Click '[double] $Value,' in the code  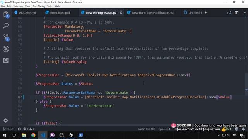59,40
